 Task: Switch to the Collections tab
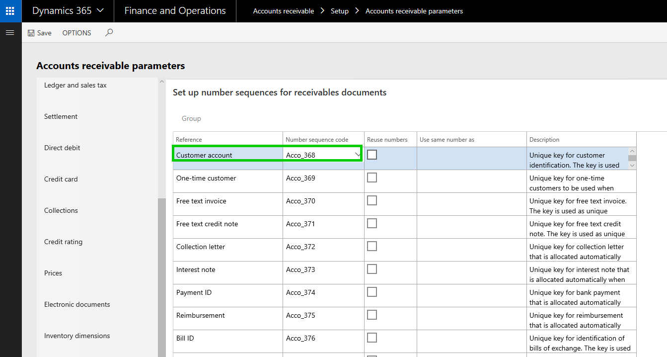61,210
